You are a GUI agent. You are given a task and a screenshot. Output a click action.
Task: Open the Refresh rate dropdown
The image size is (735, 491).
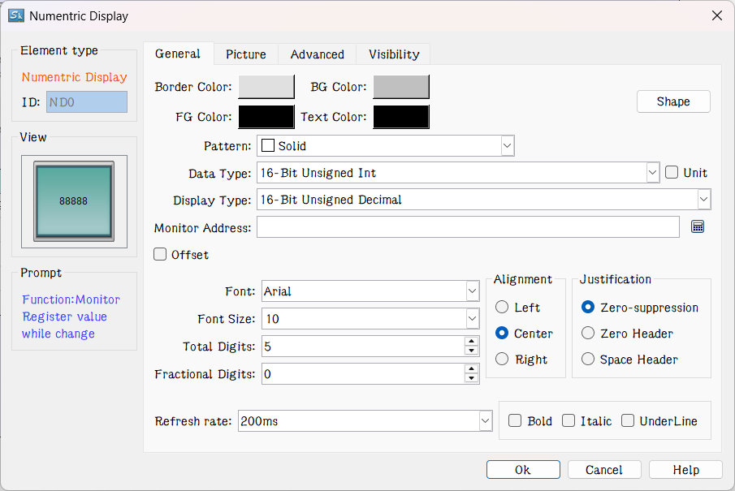pos(486,421)
